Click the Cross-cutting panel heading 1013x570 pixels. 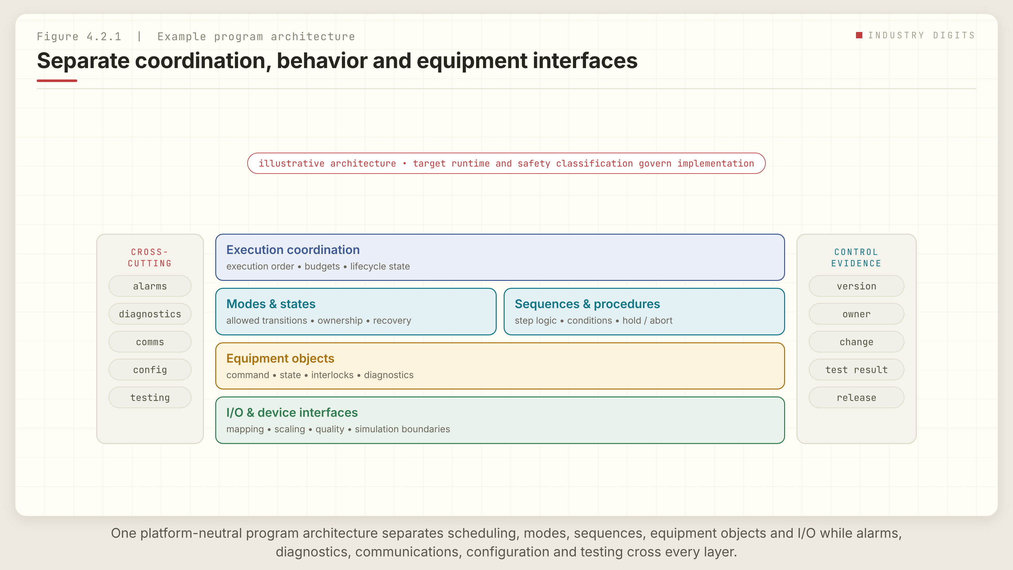coord(150,258)
